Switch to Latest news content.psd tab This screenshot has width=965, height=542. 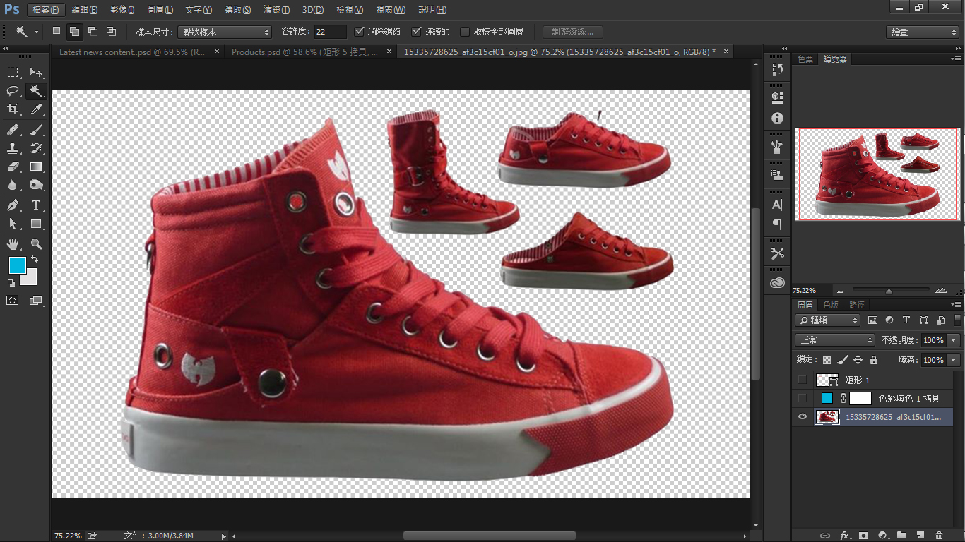[x=132, y=52]
